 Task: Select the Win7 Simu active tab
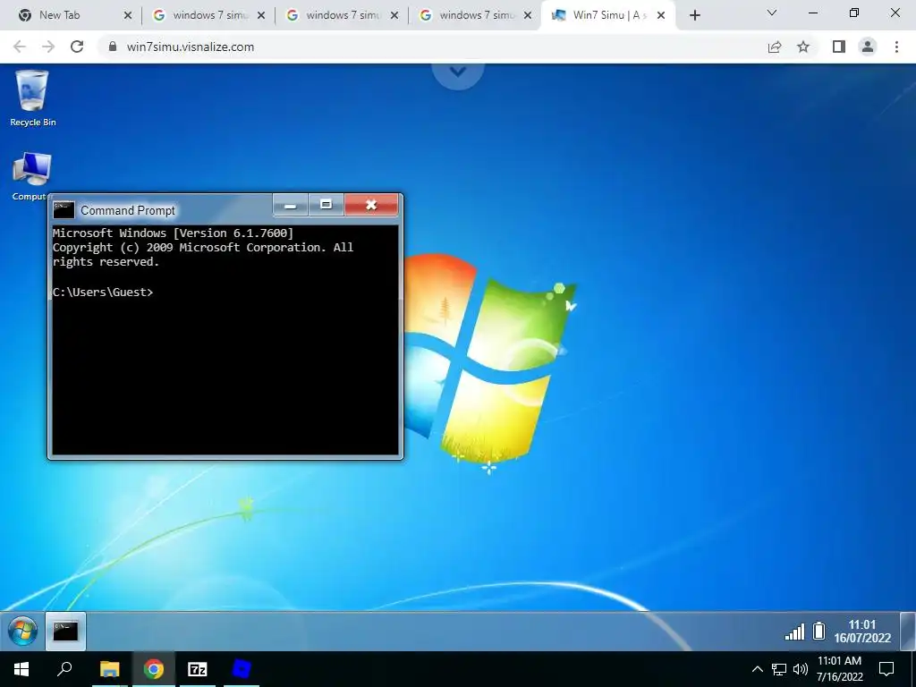click(607, 15)
